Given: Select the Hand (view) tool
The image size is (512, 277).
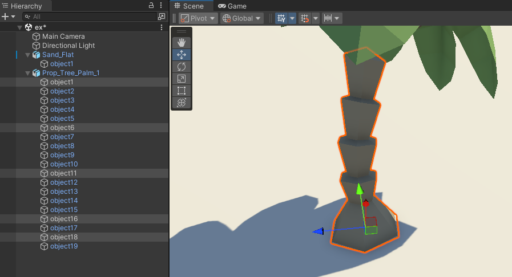Looking at the screenshot, I should click(x=182, y=43).
